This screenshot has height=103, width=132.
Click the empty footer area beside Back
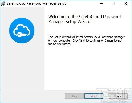[x=32, y=96]
